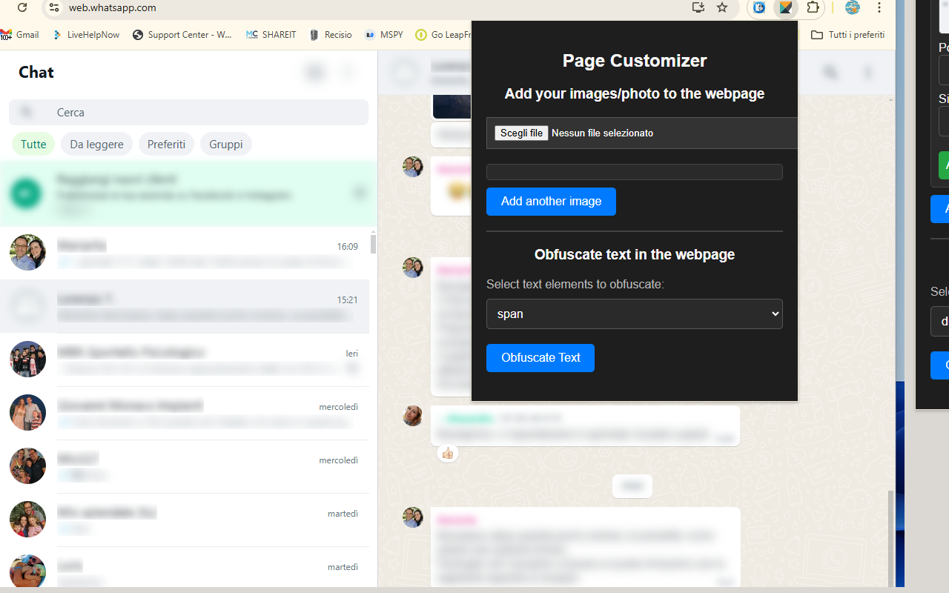949x593 pixels.
Task: Start a new chat in WhatsApp
Action: tap(314, 72)
